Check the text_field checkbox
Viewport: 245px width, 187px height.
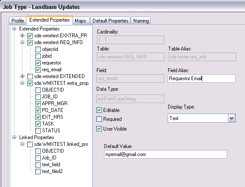pyautogui.click(x=38, y=165)
